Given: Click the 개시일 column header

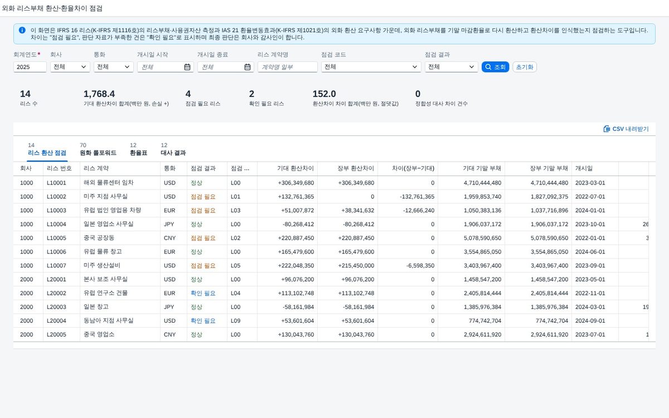Looking at the screenshot, I should coord(595,168).
